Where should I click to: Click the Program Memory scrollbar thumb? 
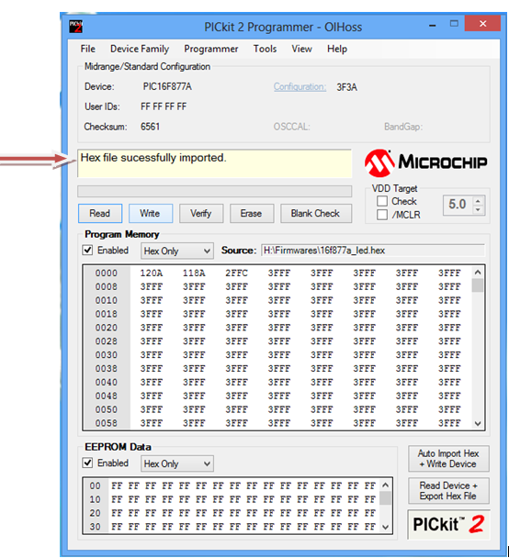(x=478, y=285)
